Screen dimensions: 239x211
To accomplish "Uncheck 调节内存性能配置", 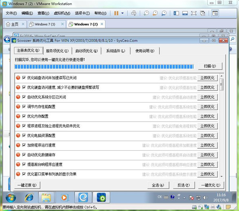I will [24, 106].
